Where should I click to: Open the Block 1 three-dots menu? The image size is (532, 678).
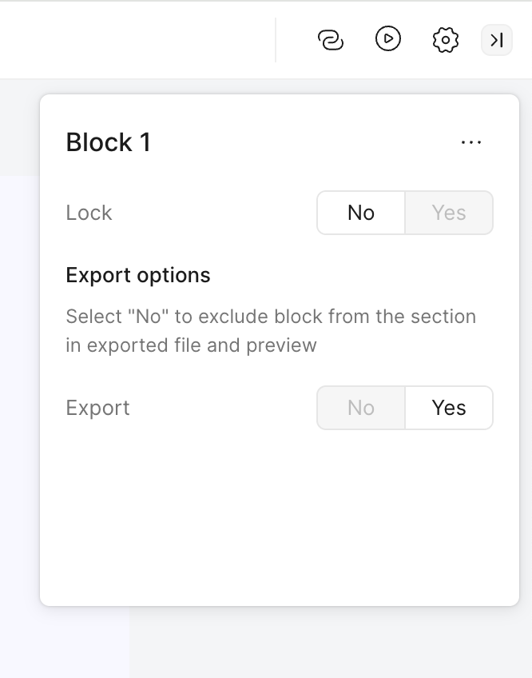pos(471,142)
